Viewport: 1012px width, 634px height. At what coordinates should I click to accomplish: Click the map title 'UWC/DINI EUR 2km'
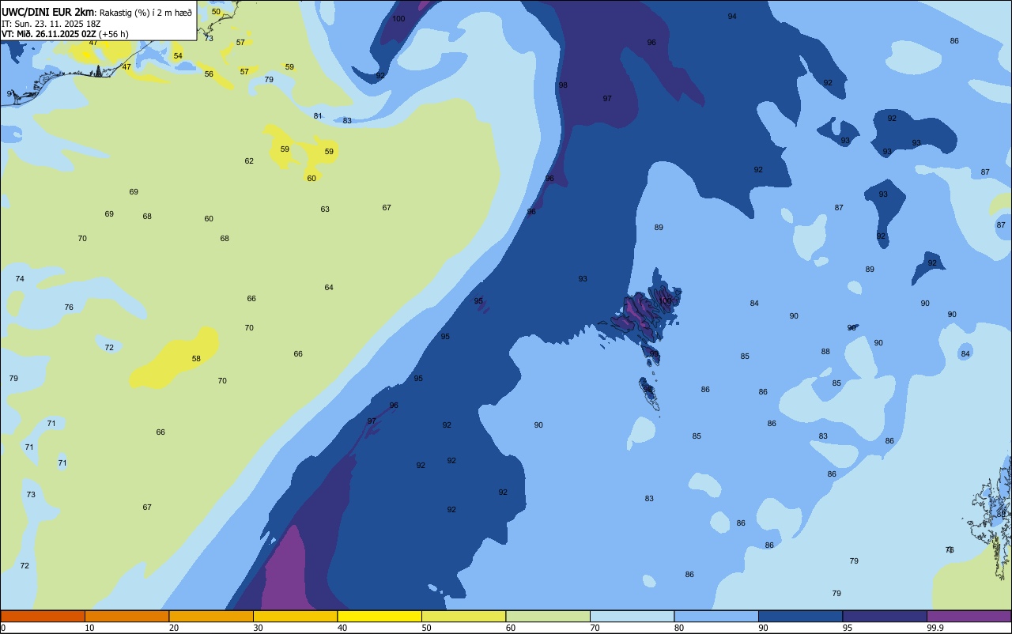coord(48,12)
